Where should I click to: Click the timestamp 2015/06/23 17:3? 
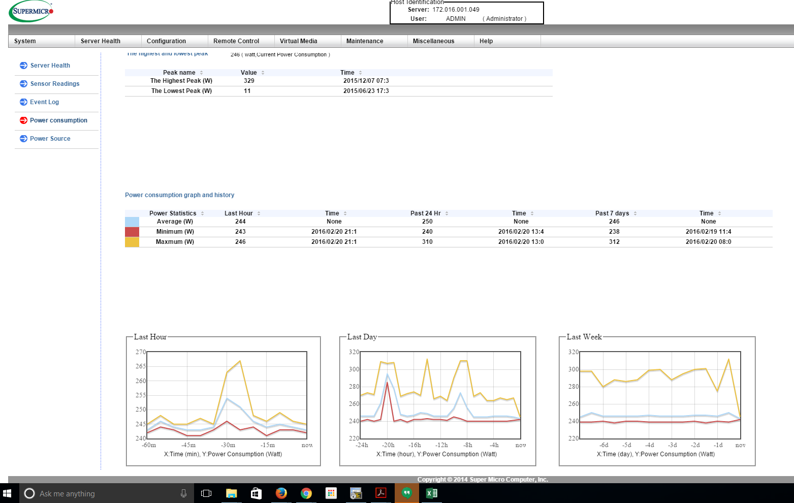coord(366,91)
